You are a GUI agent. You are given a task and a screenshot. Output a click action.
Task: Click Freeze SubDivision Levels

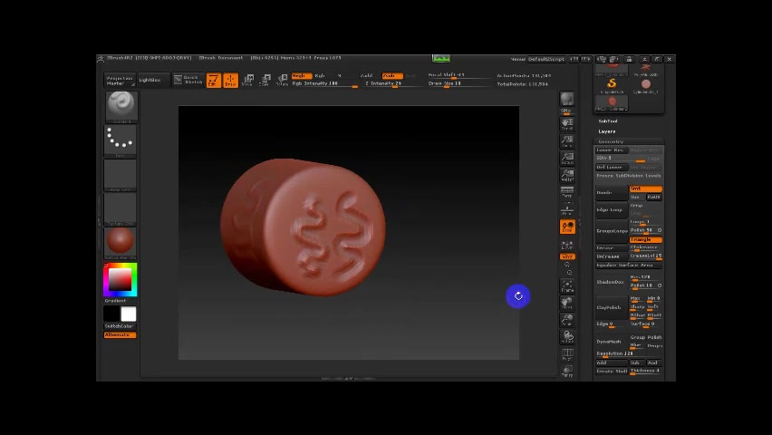(x=629, y=176)
